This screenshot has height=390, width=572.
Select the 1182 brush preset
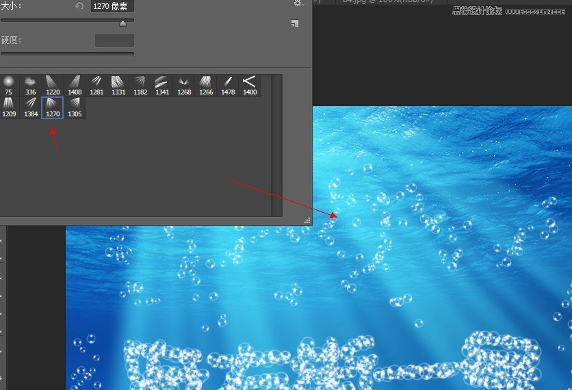140,85
